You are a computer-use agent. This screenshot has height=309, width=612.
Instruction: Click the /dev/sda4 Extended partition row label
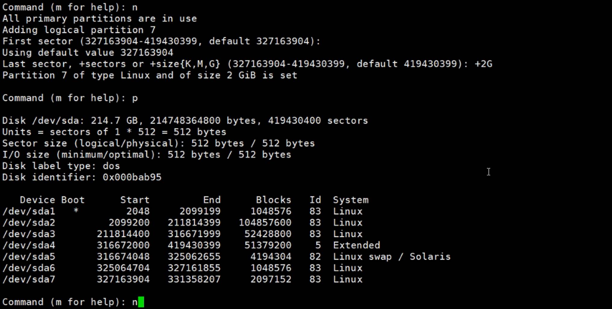[x=29, y=245]
